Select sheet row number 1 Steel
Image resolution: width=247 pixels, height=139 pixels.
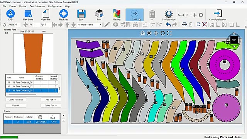coord(32,122)
